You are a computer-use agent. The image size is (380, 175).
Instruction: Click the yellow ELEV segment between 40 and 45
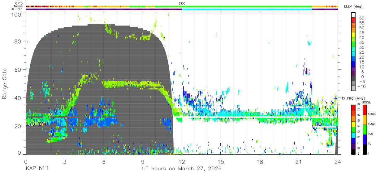coord(353,35)
